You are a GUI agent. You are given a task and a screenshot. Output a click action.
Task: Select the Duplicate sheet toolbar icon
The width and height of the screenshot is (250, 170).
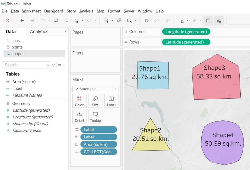(x=120, y=20)
